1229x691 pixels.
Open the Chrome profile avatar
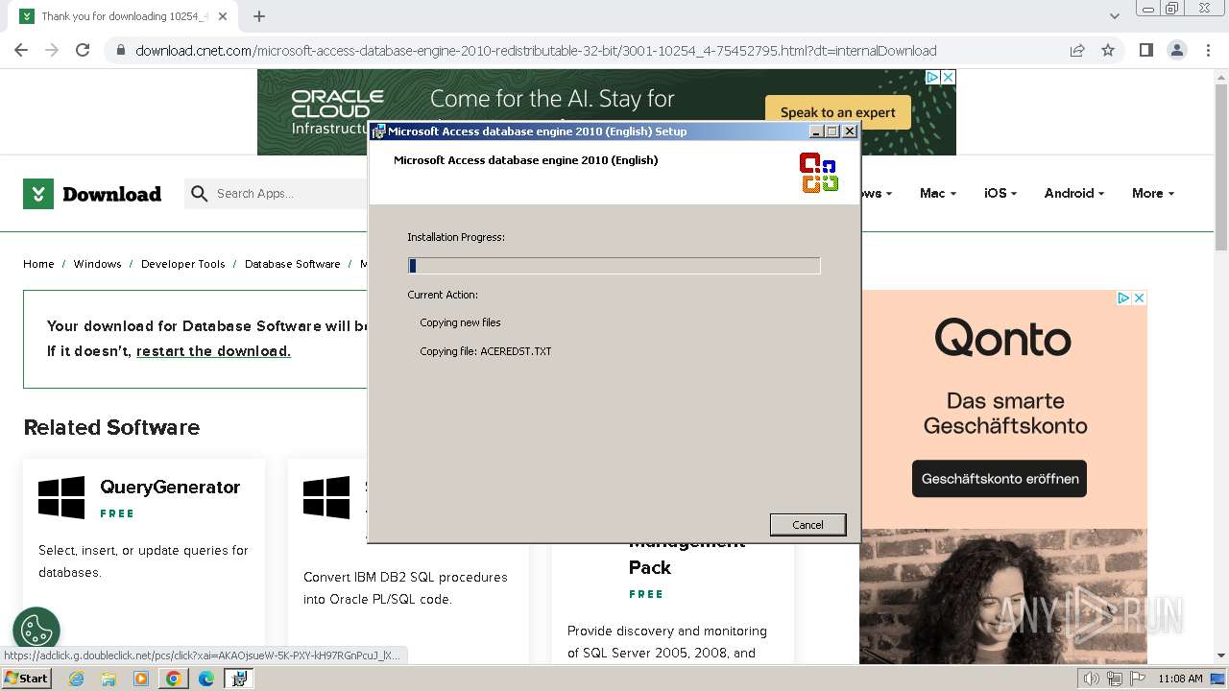(x=1176, y=51)
